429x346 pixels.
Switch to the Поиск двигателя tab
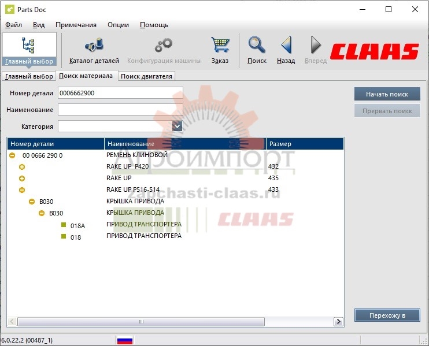(x=146, y=76)
